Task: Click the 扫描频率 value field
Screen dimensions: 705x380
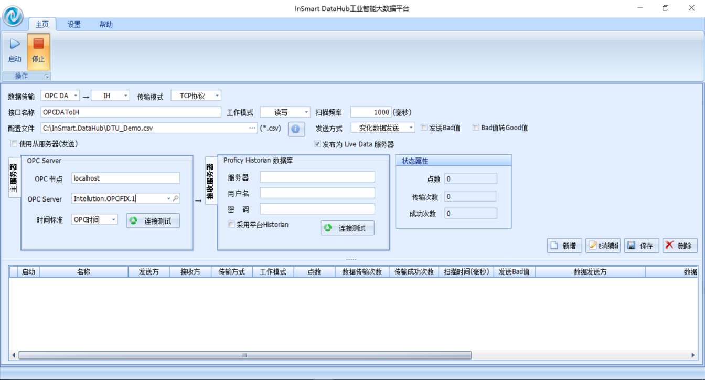Action: coord(371,112)
